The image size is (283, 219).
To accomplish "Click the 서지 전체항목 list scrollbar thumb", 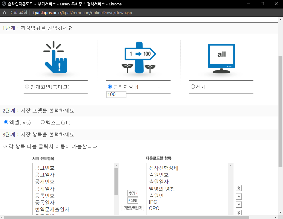I will click(117, 182).
